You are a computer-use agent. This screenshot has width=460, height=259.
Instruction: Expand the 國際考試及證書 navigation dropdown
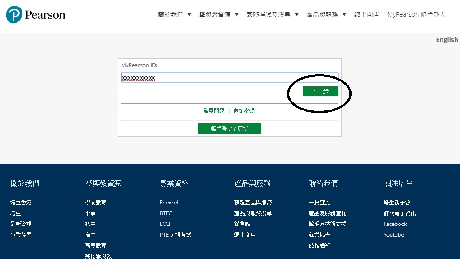click(272, 15)
